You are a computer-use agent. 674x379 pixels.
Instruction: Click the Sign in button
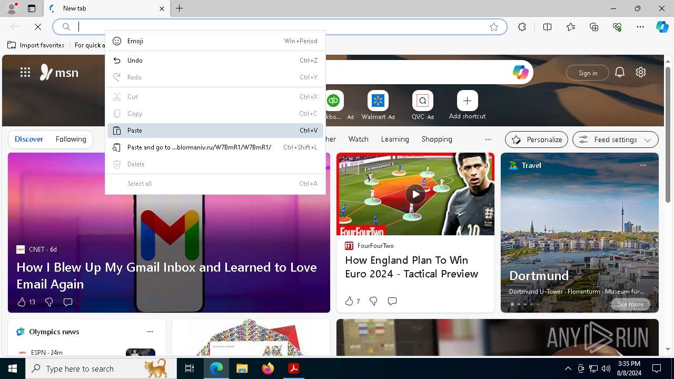(x=588, y=73)
